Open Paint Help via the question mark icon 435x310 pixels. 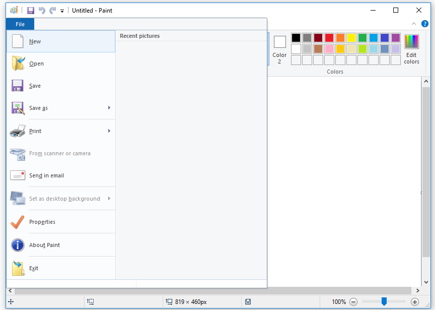coord(424,24)
